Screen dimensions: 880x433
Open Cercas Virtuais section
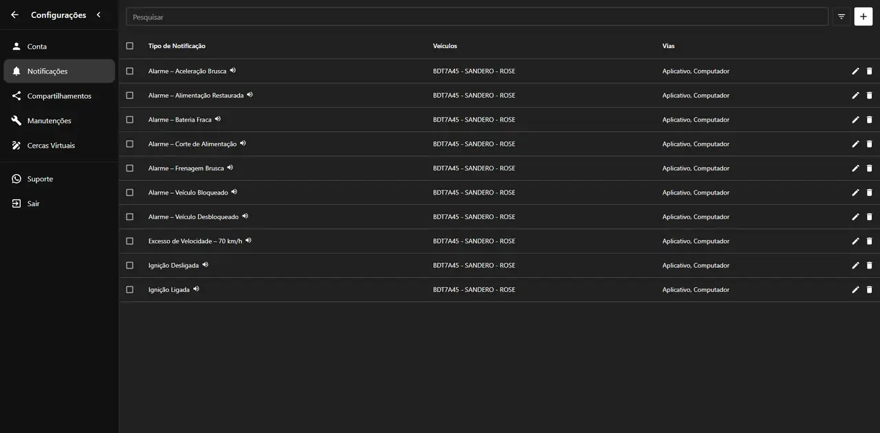tap(59, 146)
